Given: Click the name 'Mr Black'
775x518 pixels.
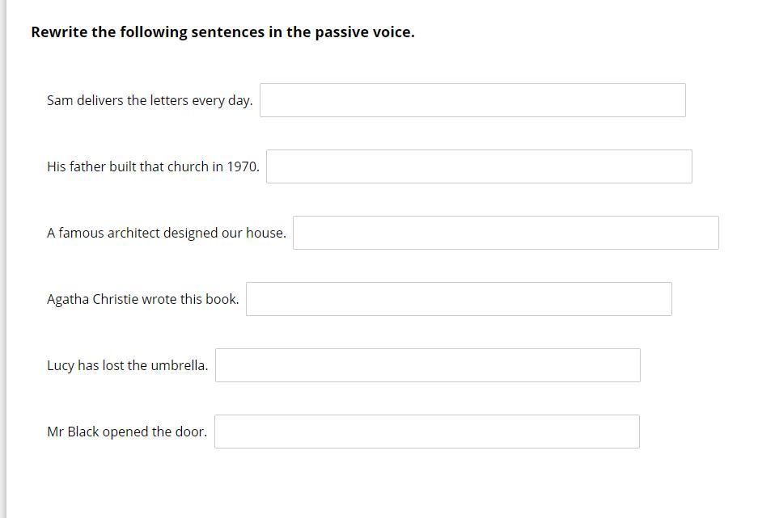Looking at the screenshot, I should click(x=73, y=432).
